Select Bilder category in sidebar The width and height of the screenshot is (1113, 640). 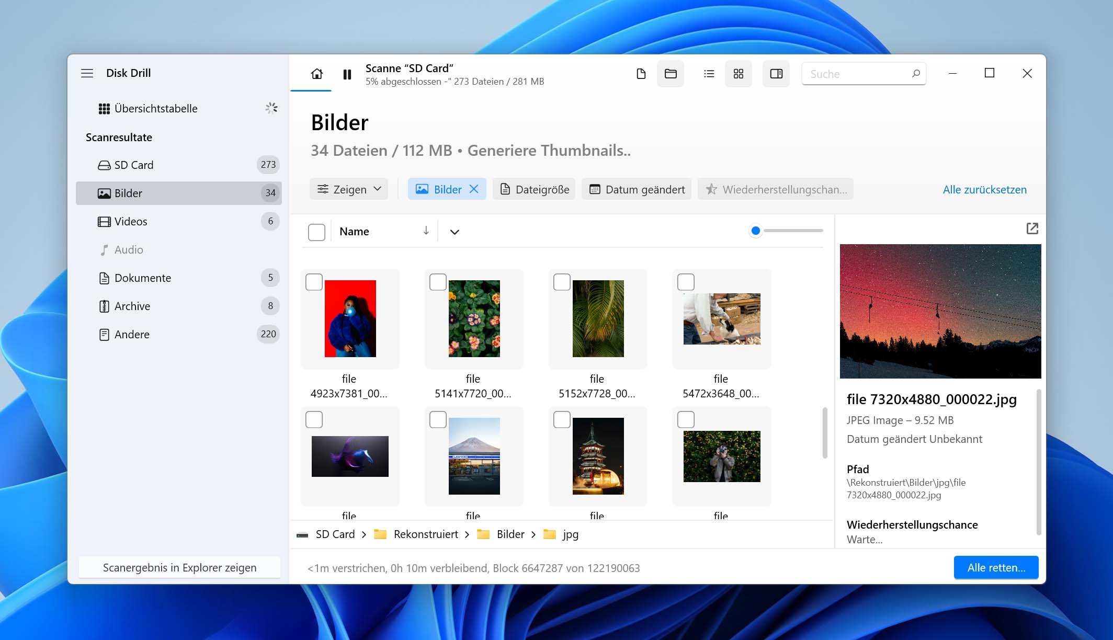click(x=179, y=193)
